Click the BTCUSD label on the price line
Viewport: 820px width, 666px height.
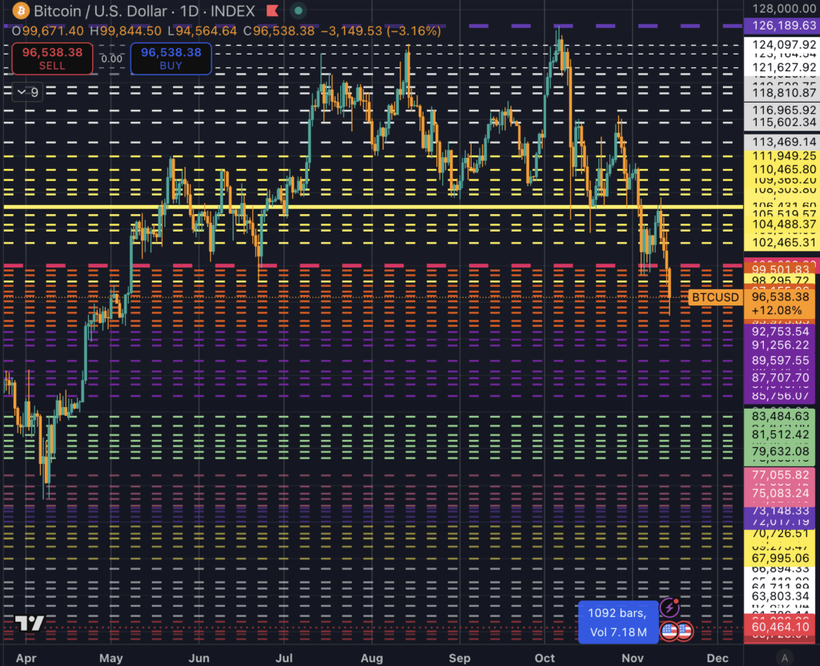715,297
